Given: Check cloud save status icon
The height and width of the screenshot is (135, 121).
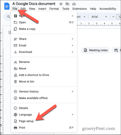Looking at the screenshot, I should click(74, 4).
